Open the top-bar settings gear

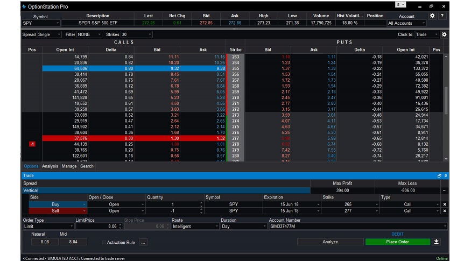(x=432, y=16)
